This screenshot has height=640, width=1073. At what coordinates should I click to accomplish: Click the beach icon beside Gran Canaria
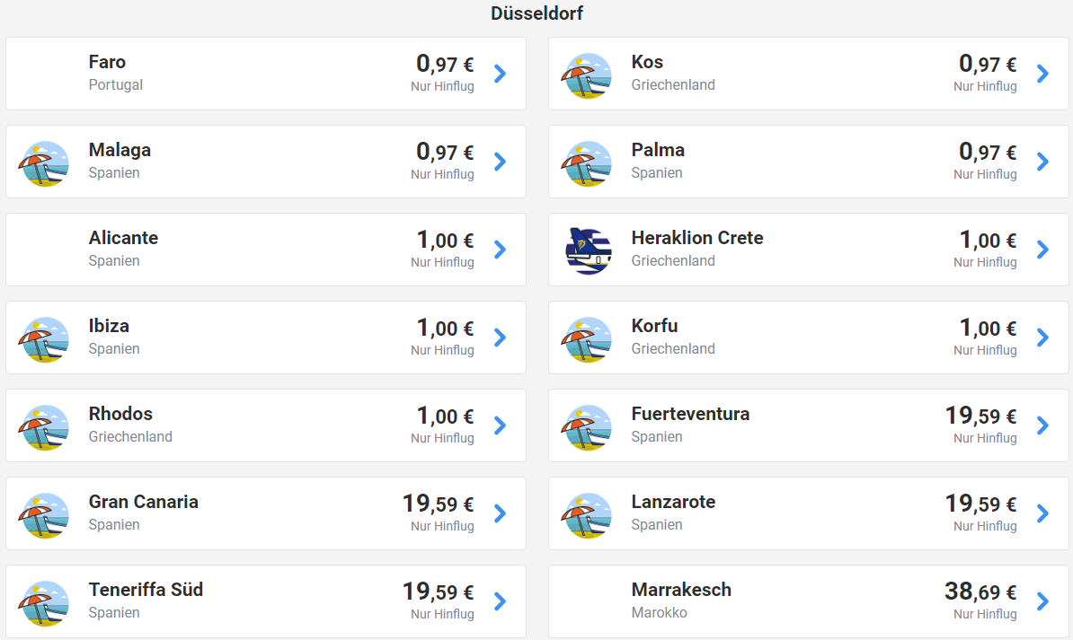[x=43, y=514]
